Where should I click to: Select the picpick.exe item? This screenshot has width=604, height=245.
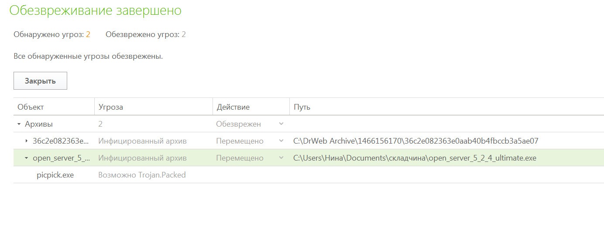[x=55, y=175]
